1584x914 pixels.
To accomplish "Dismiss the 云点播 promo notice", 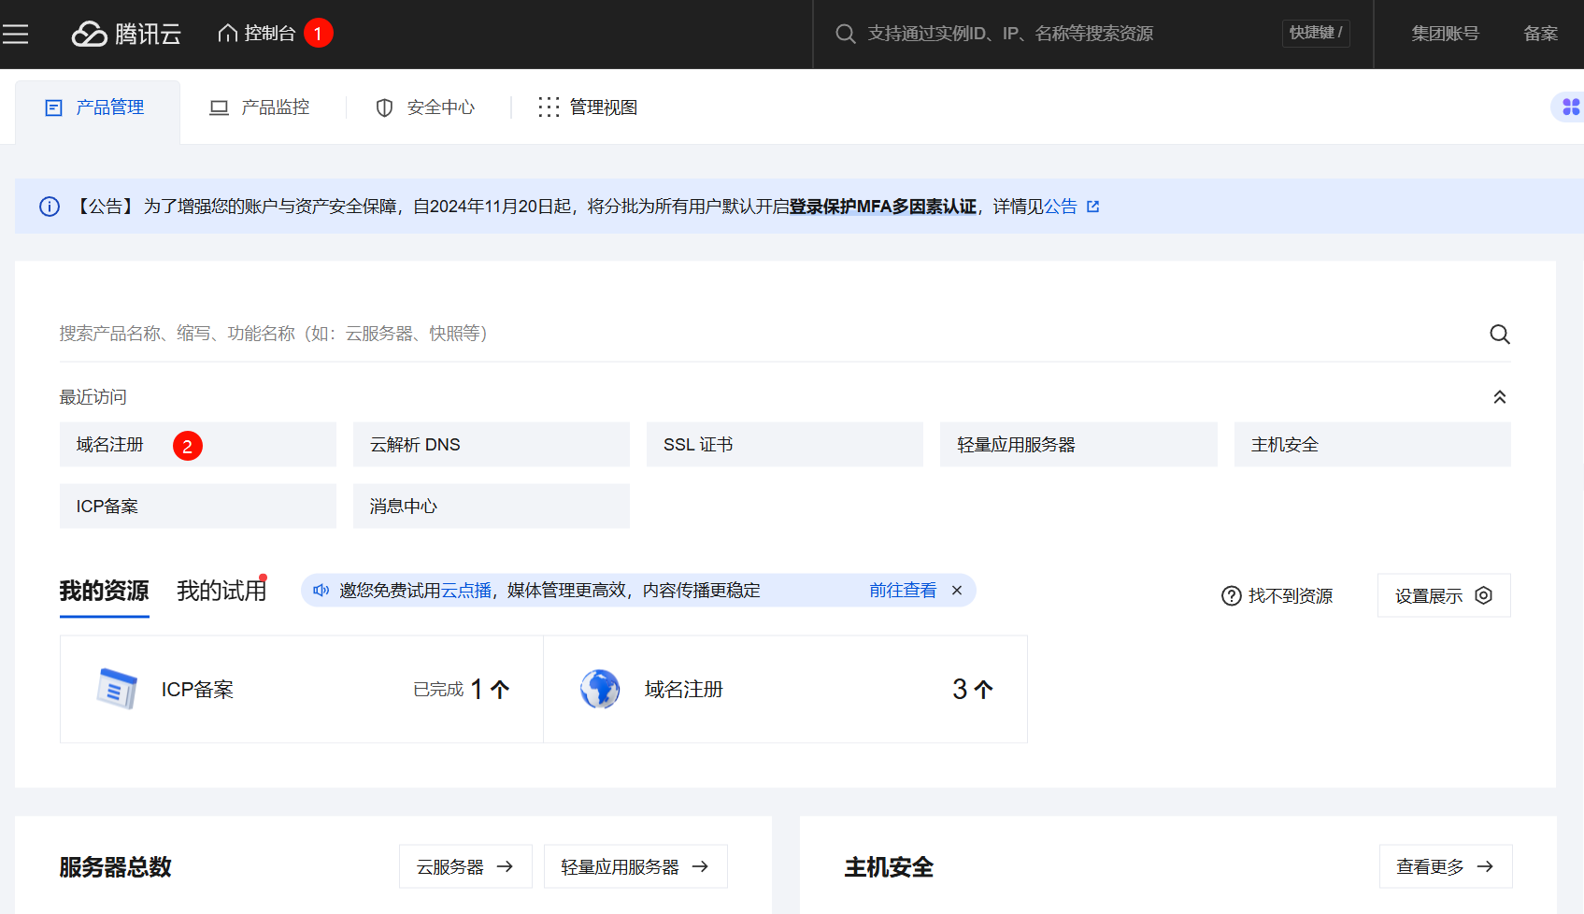I will pos(957,591).
